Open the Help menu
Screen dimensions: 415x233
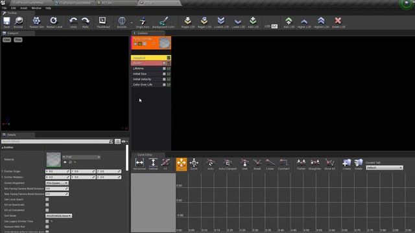click(x=48, y=8)
